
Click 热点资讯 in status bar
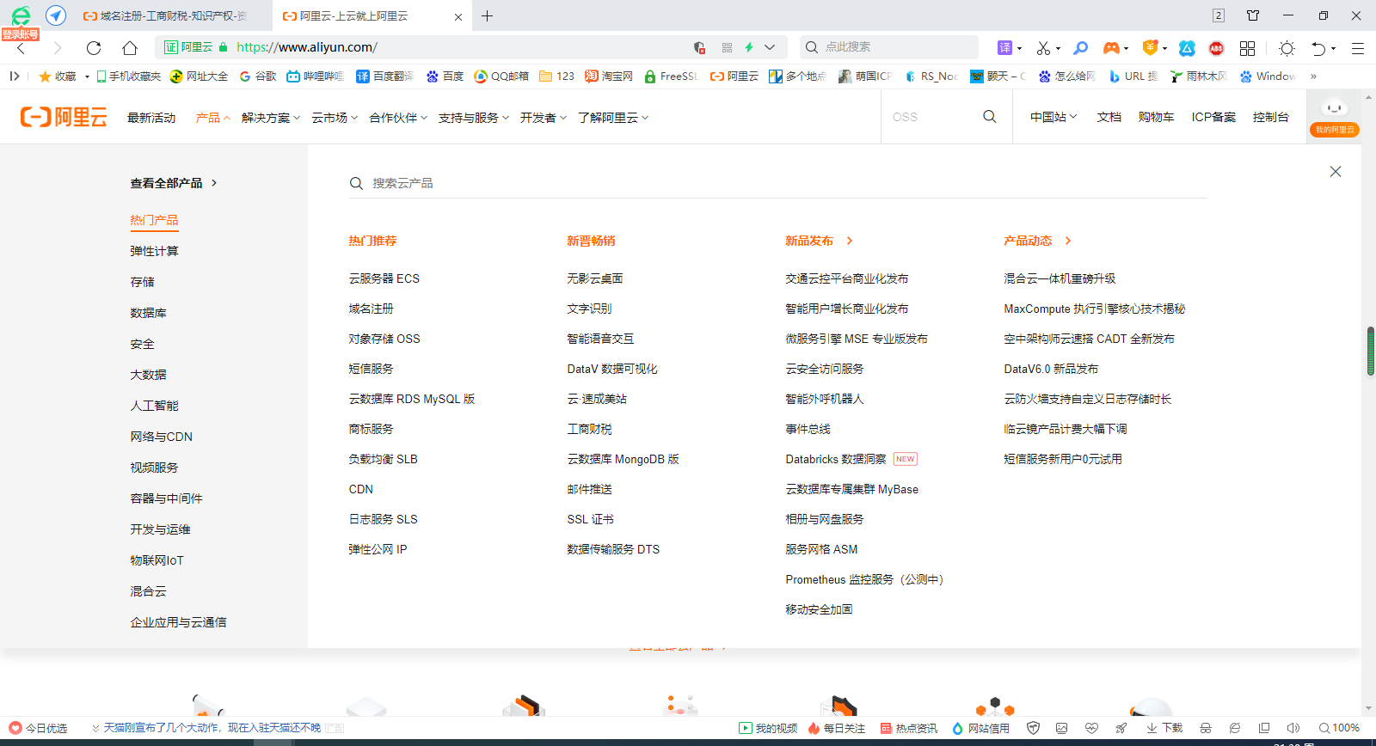pos(908,728)
